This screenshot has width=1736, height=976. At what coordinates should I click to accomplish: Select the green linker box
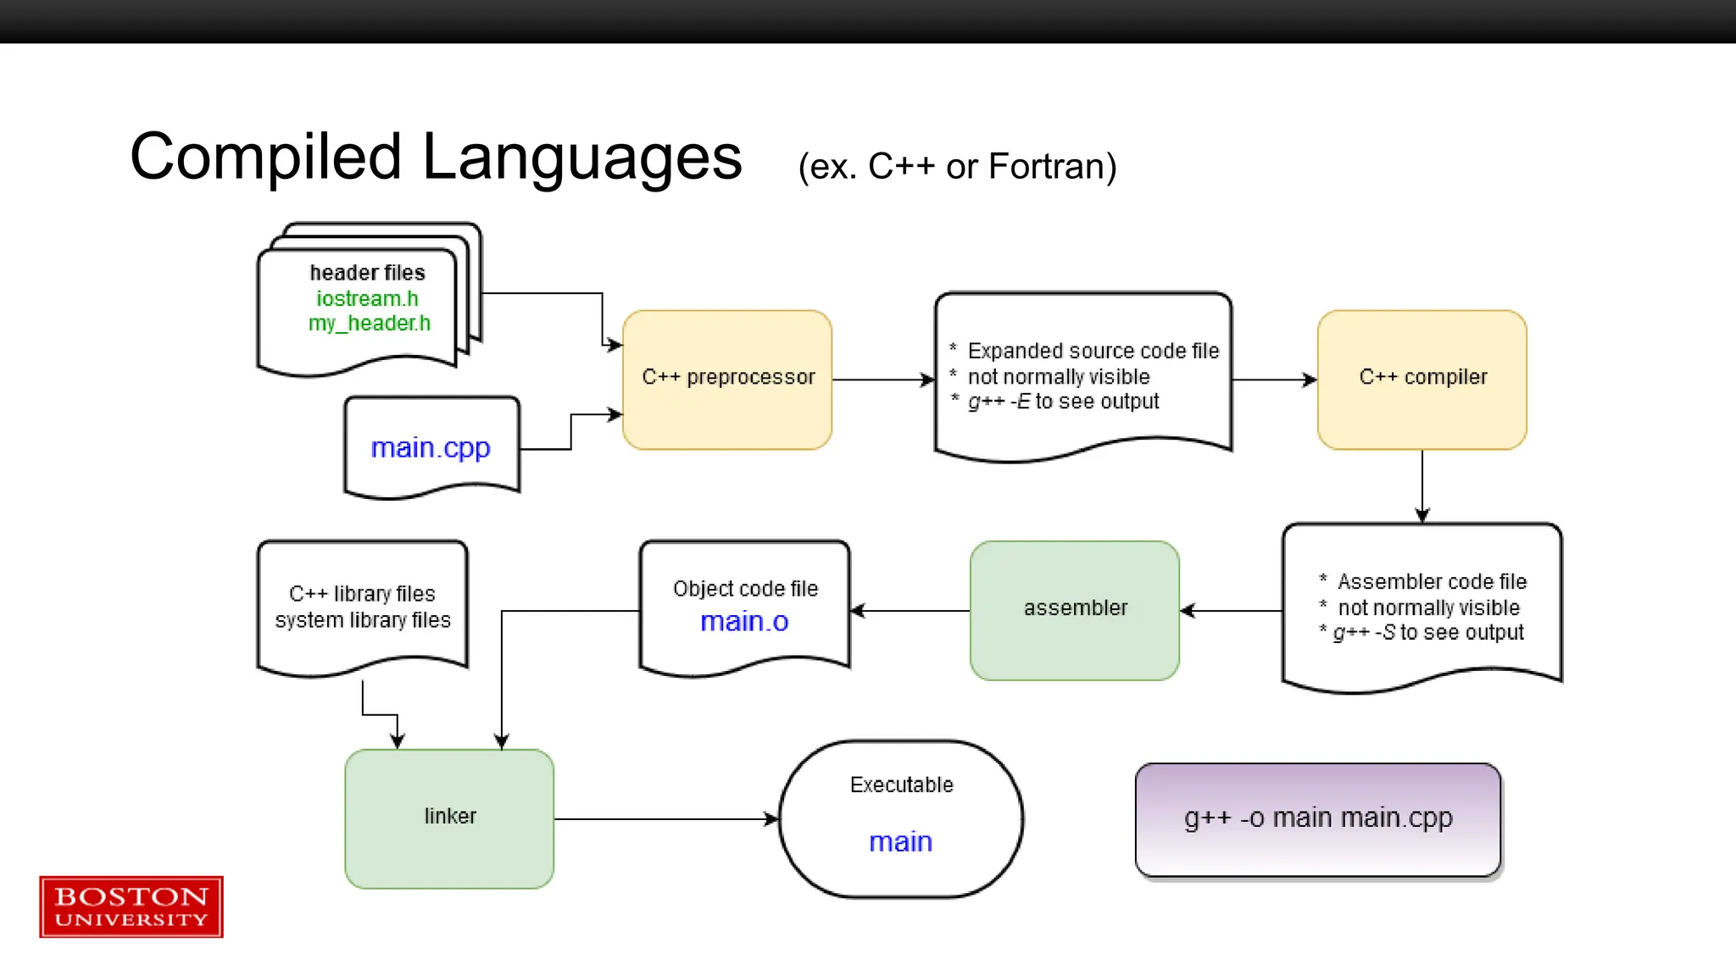449,818
